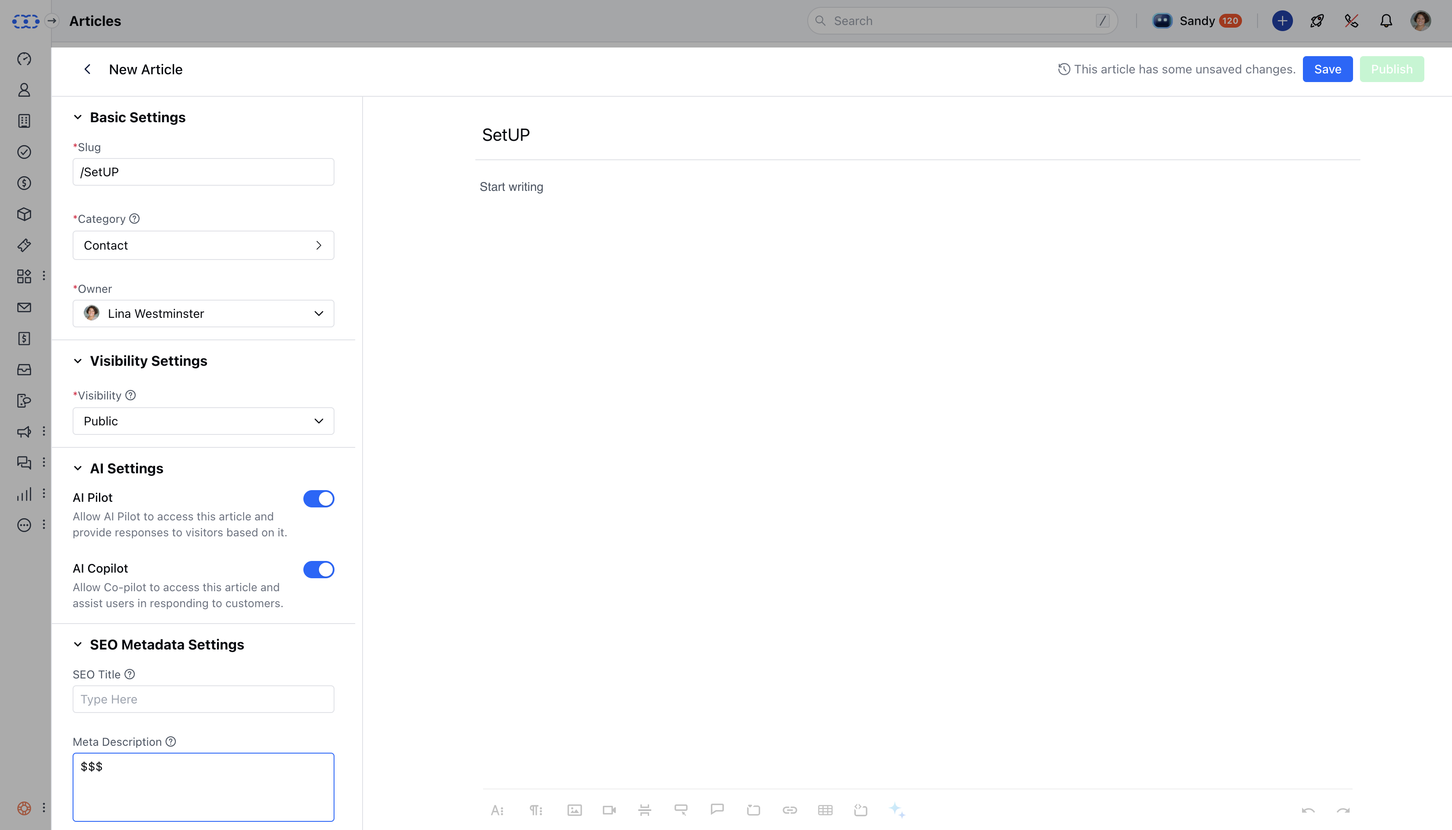
Task: Open the email envelope icon in sidebar
Action: (x=24, y=308)
